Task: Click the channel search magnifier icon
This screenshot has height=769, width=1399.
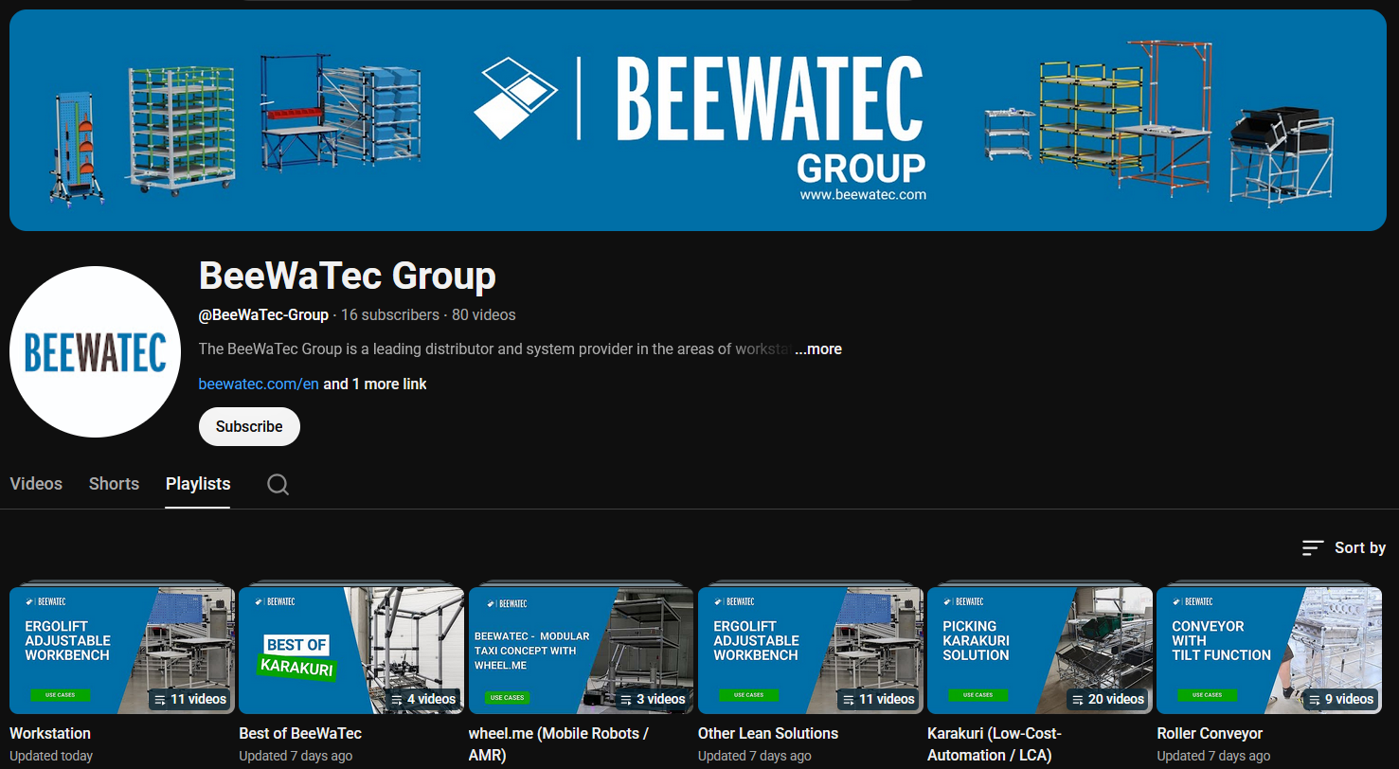Action: click(x=278, y=484)
